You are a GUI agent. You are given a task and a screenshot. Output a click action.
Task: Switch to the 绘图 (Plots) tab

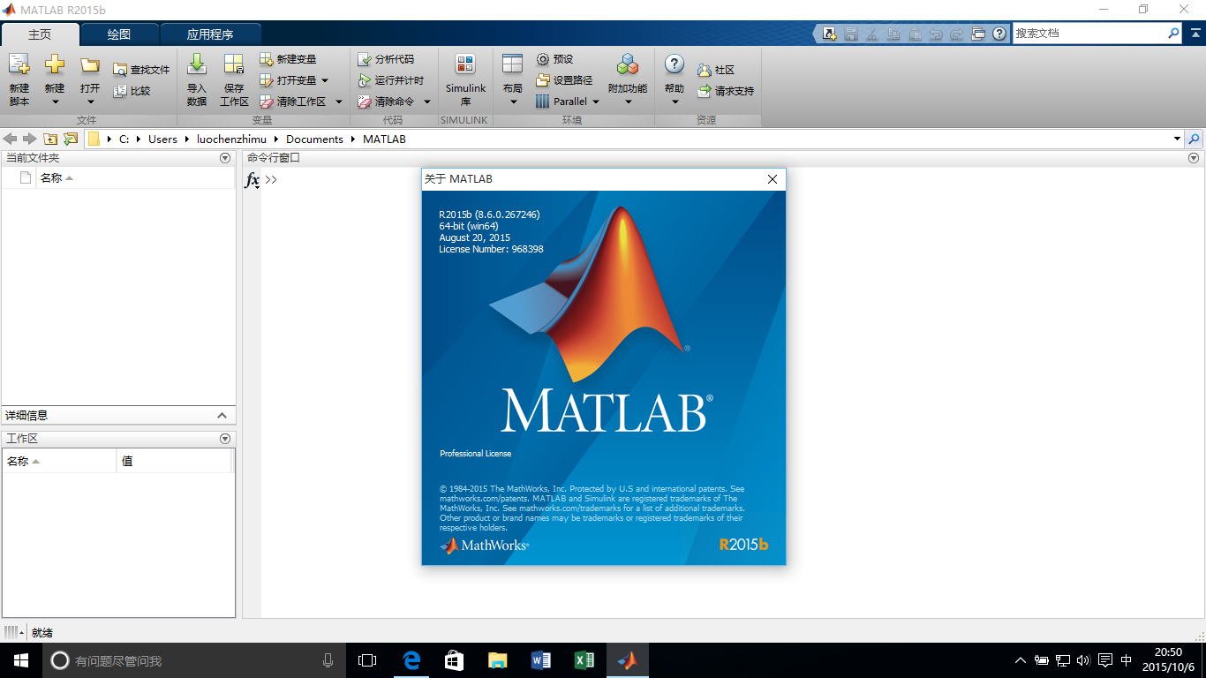click(119, 34)
